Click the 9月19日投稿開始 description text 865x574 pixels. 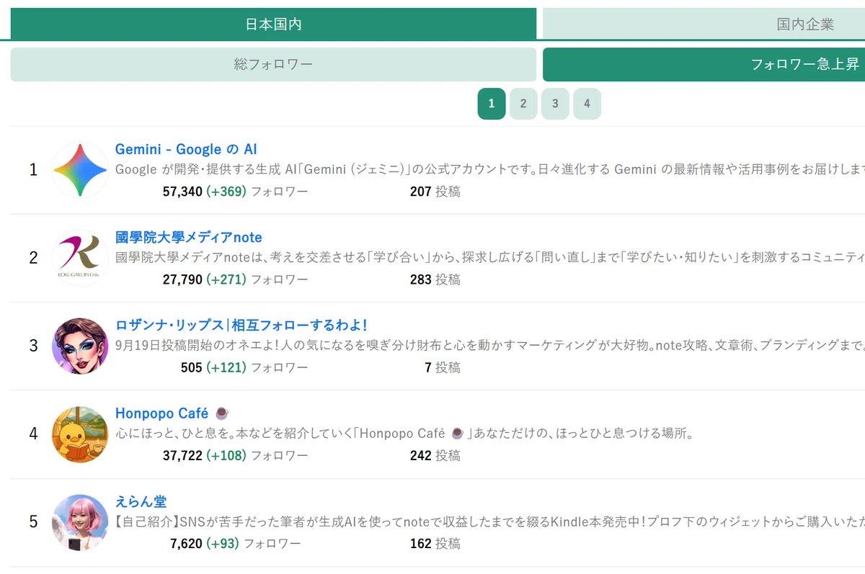490,346
